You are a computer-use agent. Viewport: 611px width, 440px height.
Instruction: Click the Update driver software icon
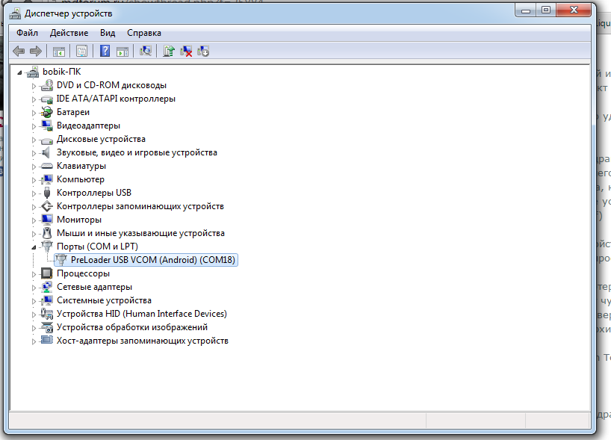point(169,51)
